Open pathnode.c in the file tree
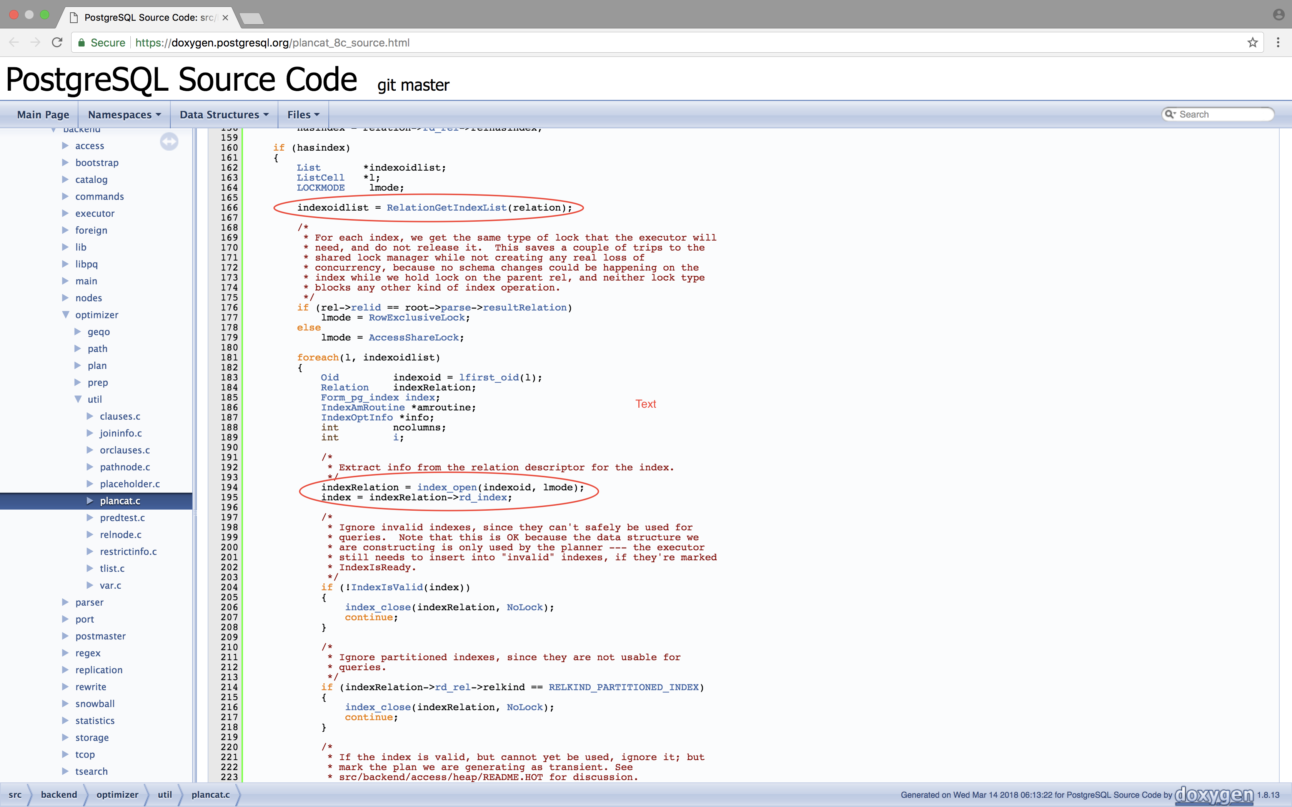This screenshot has height=807, width=1292. 125,467
